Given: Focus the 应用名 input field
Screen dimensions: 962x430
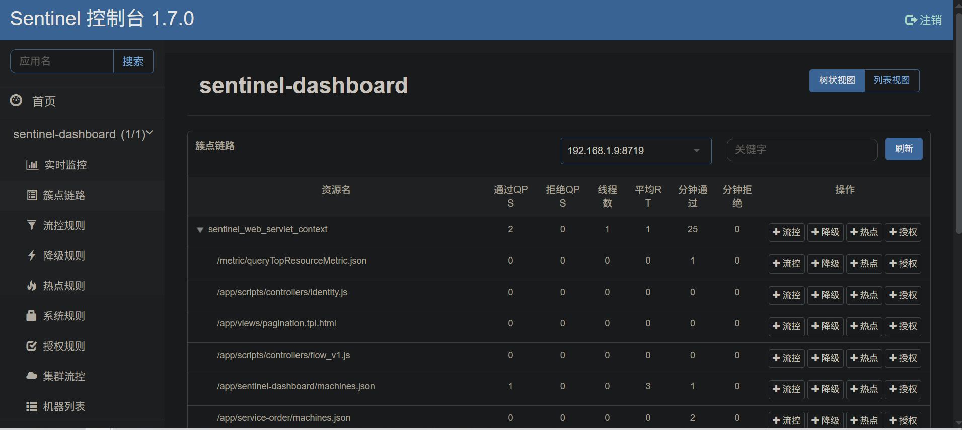Looking at the screenshot, I should pos(62,61).
